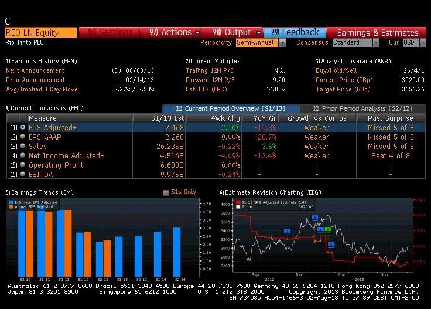Click the Prior Announcement date 02/14/13
This screenshot has width=431, height=309.
pyautogui.click(x=140, y=80)
